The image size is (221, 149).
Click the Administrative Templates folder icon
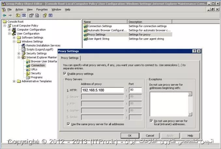(19, 81)
